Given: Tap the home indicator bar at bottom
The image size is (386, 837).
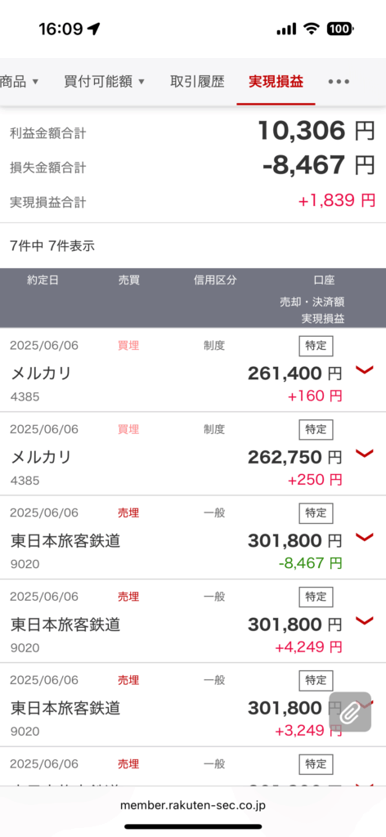Looking at the screenshot, I should coord(193,826).
